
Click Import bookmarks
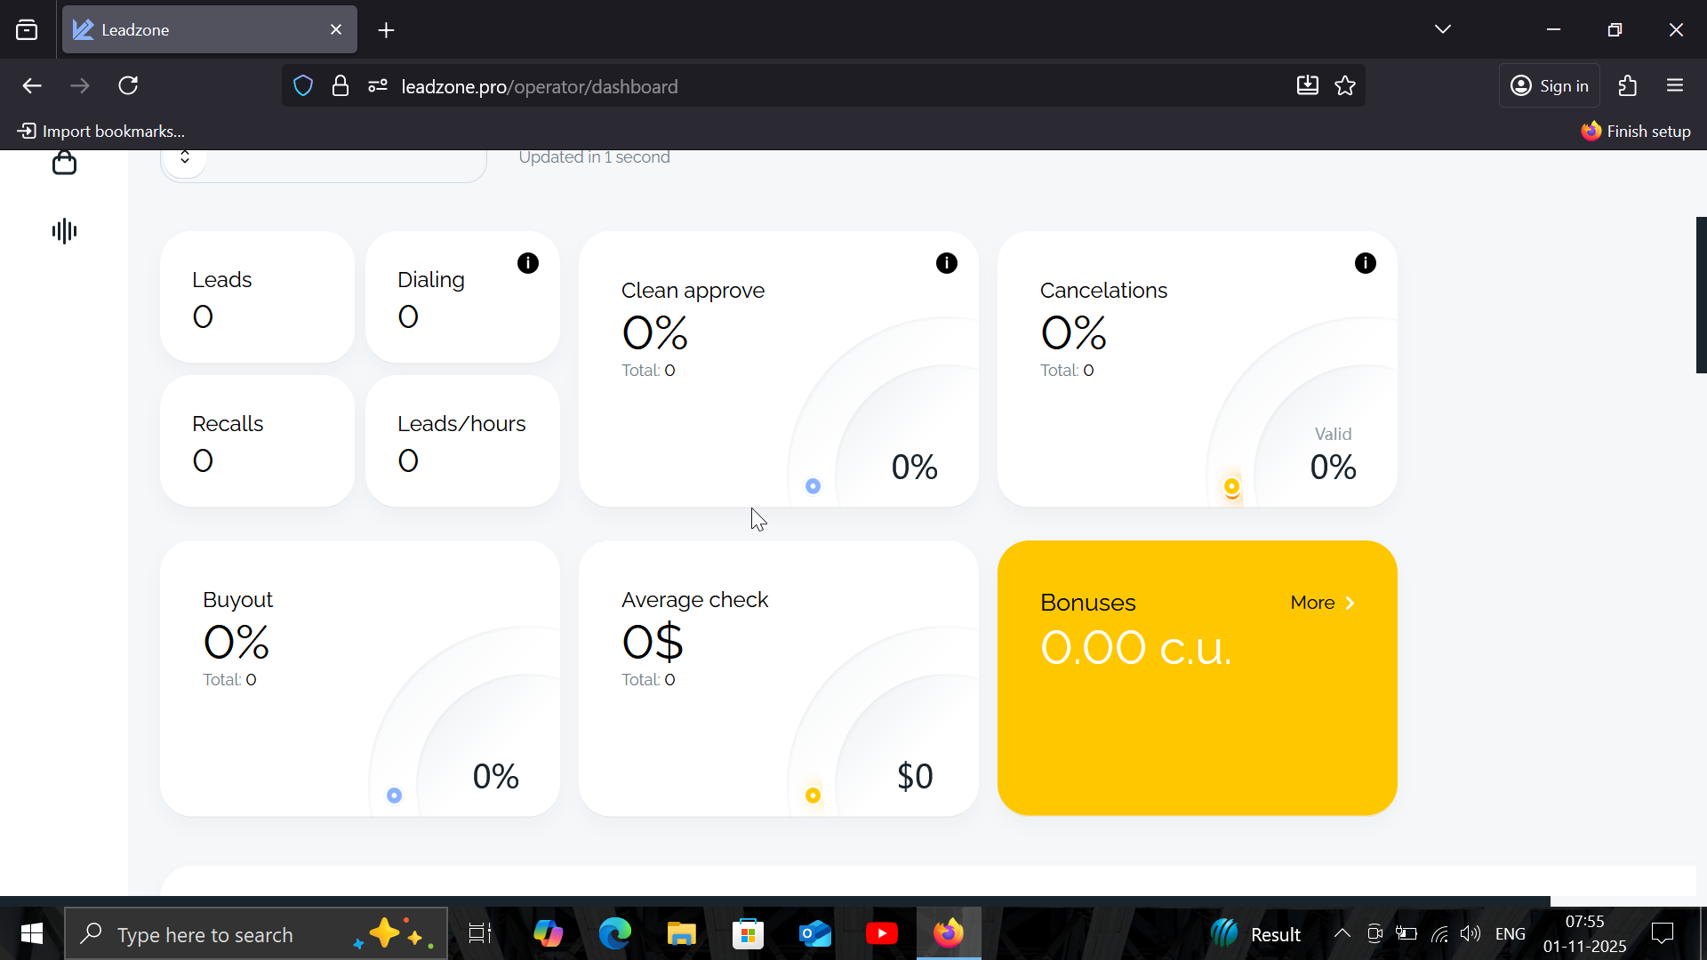101,132
